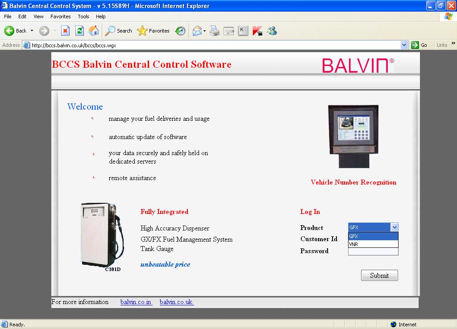Click 'automatic update of software' text
This screenshot has height=329, width=457.
pyautogui.click(x=148, y=137)
